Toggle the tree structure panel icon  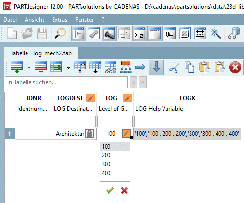(79, 34)
